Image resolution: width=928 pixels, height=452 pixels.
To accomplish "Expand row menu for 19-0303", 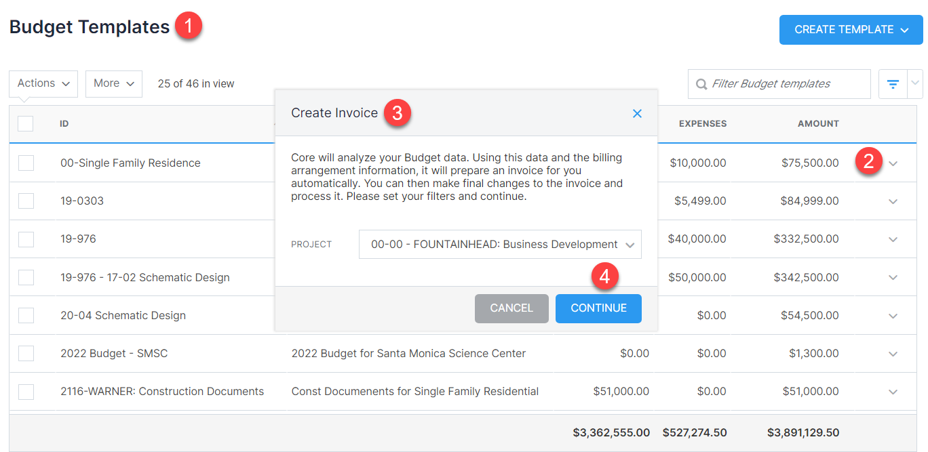I will tap(893, 201).
